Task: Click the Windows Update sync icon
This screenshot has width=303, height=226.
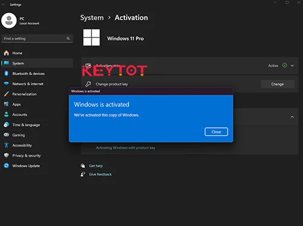Action: point(7,165)
